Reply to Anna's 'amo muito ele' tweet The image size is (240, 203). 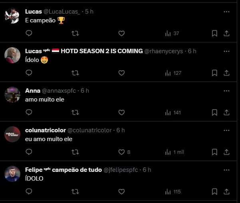(29, 112)
